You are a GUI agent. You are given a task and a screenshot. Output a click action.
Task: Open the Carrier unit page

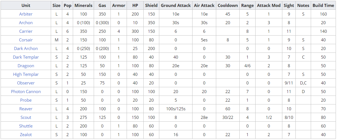pos(26,31)
